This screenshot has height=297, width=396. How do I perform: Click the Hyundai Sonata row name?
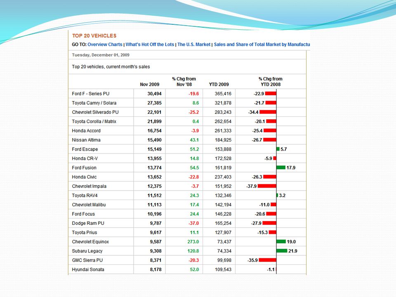pos(88,270)
